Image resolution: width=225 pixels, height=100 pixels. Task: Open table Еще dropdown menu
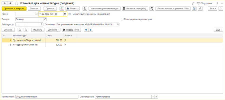click(x=218, y=30)
